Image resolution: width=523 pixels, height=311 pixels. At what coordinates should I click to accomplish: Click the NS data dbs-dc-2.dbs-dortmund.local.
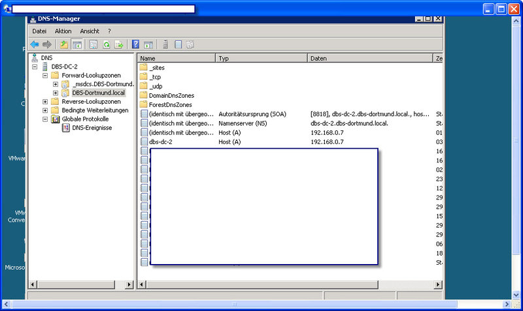(x=349, y=123)
